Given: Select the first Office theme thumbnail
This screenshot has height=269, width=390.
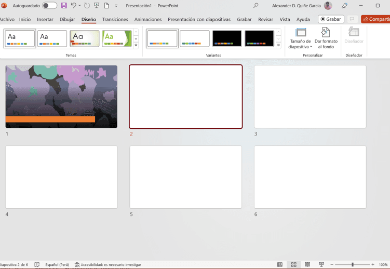Looking at the screenshot, I should (x=20, y=38).
